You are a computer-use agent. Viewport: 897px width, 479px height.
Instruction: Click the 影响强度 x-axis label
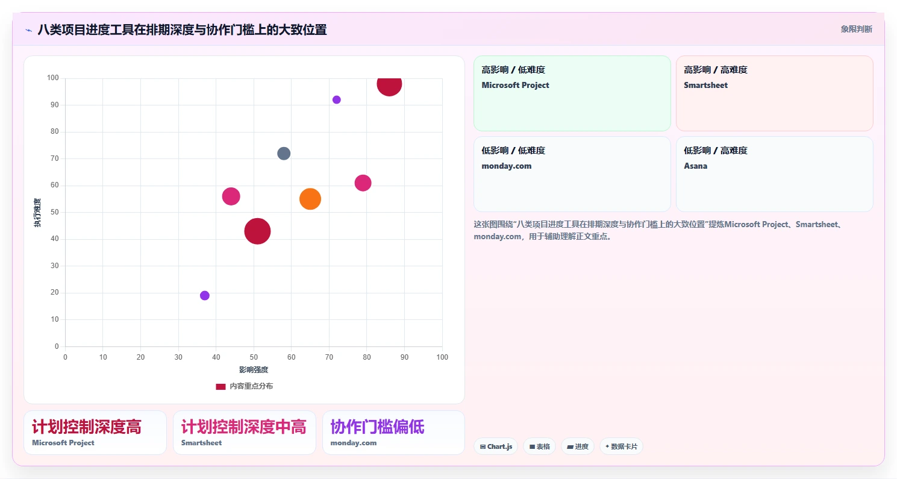(x=254, y=370)
